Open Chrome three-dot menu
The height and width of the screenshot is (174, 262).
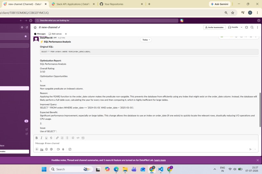tap(257, 13)
